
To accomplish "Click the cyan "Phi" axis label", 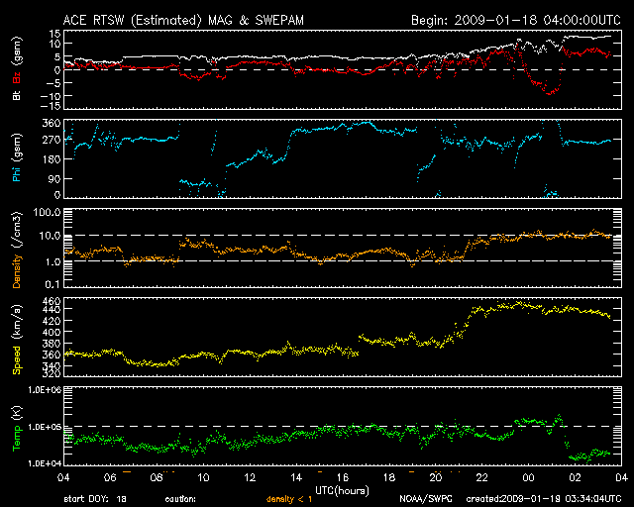I will [17, 172].
